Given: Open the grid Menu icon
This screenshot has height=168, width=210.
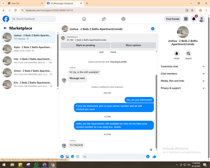Looking at the screenshot, I should (186, 19).
